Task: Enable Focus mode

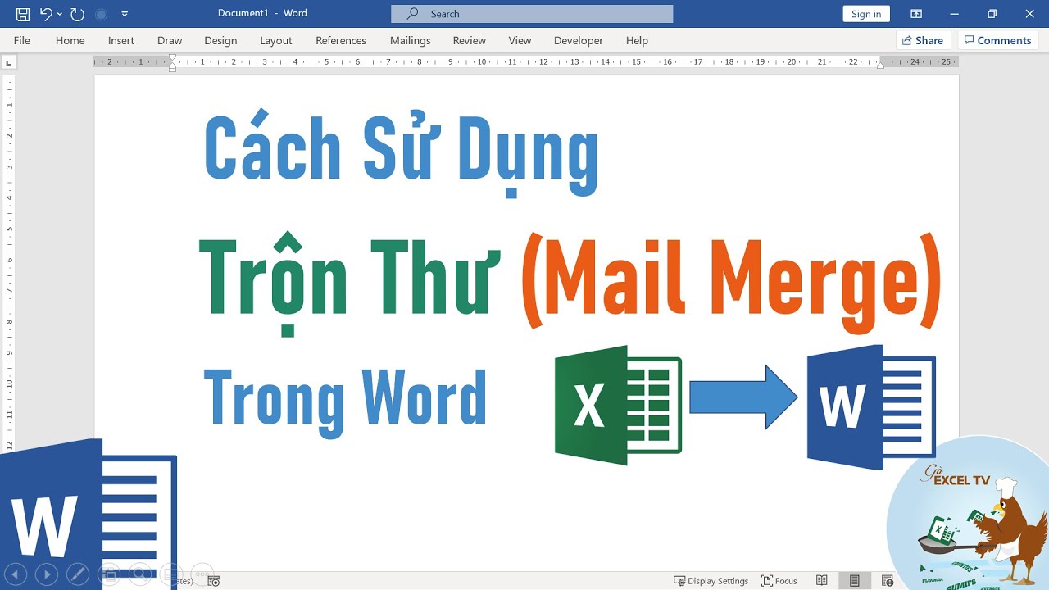Action: pos(779,581)
